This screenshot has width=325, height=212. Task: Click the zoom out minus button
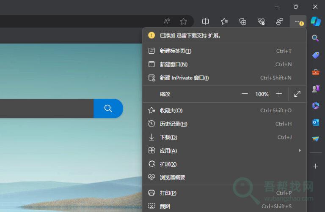(x=245, y=94)
